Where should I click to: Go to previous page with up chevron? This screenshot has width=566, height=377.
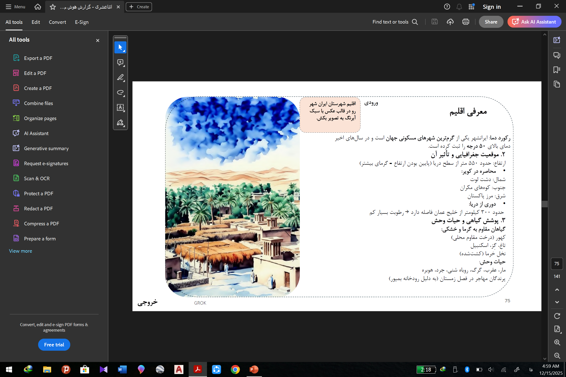(557, 290)
